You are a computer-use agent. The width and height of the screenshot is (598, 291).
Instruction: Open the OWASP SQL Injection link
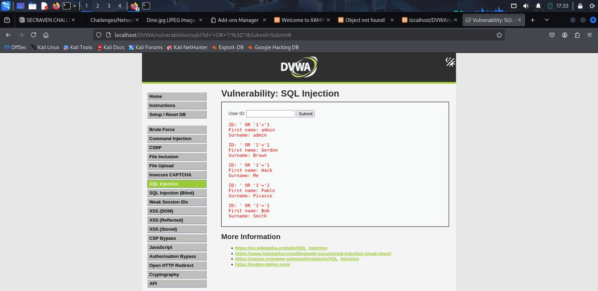297,259
